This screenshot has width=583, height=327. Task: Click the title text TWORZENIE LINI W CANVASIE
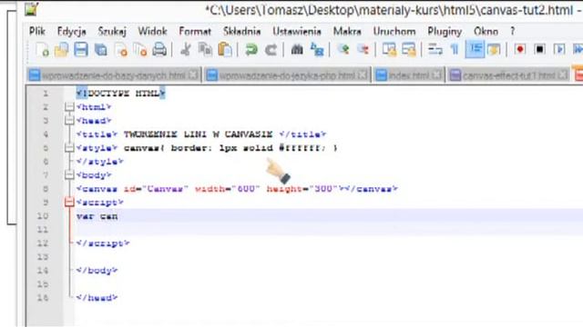198,134
